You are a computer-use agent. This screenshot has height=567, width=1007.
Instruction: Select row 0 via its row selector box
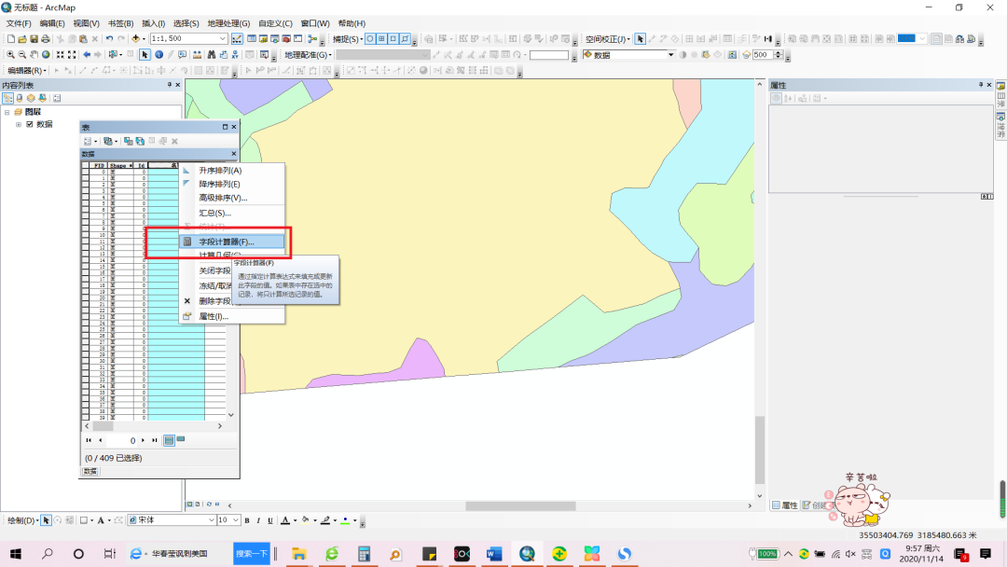[86, 173]
